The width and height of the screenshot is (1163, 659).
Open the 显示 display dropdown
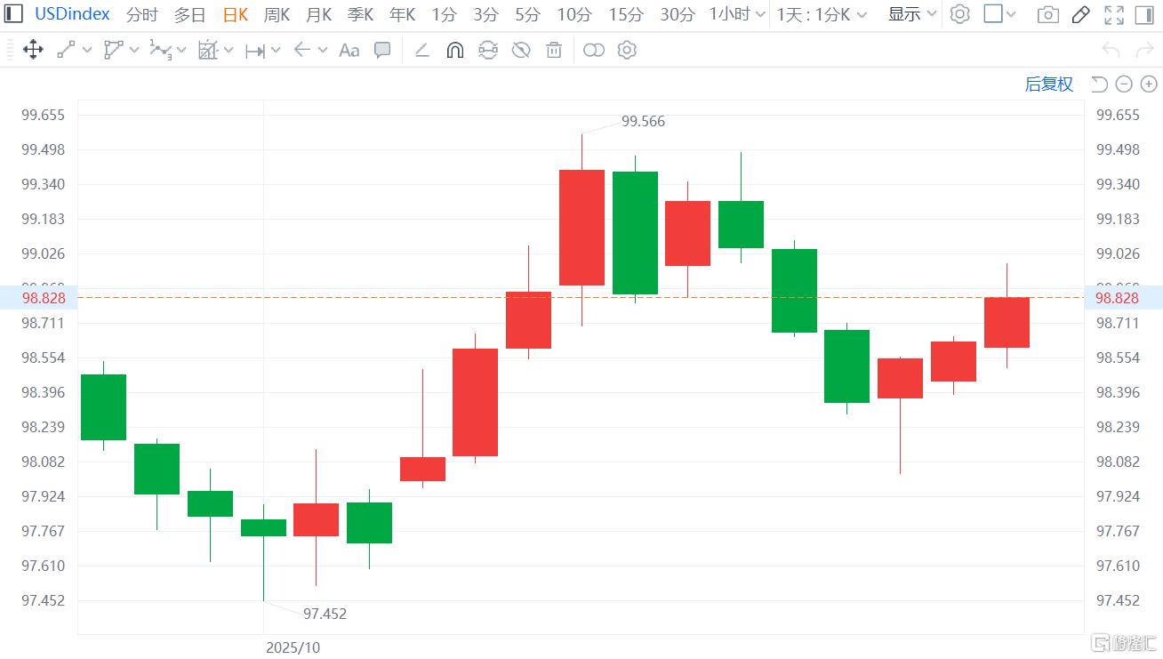tap(912, 14)
